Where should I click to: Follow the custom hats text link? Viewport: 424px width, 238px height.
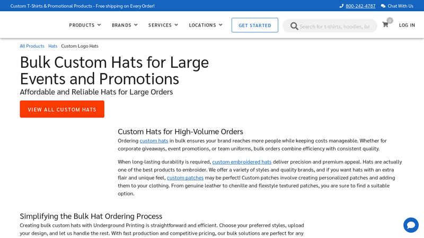coord(154,141)
